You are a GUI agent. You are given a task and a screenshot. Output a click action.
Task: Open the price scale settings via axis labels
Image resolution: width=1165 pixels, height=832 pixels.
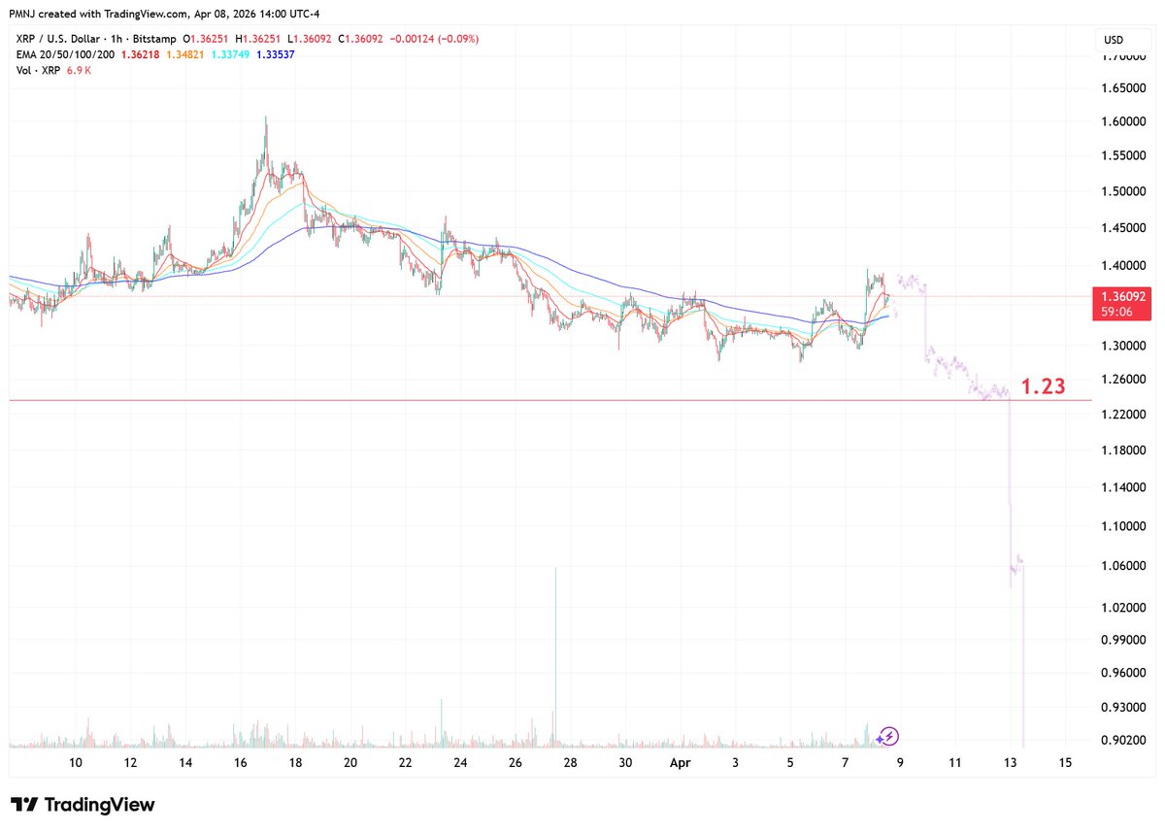[x=1126, y=388]
